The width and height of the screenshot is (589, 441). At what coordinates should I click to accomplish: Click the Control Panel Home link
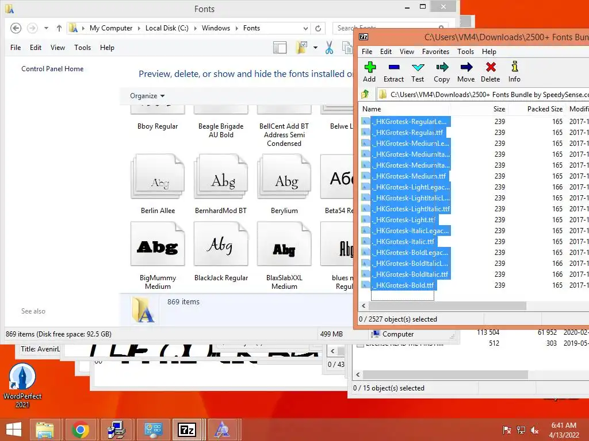coord(52,69)
